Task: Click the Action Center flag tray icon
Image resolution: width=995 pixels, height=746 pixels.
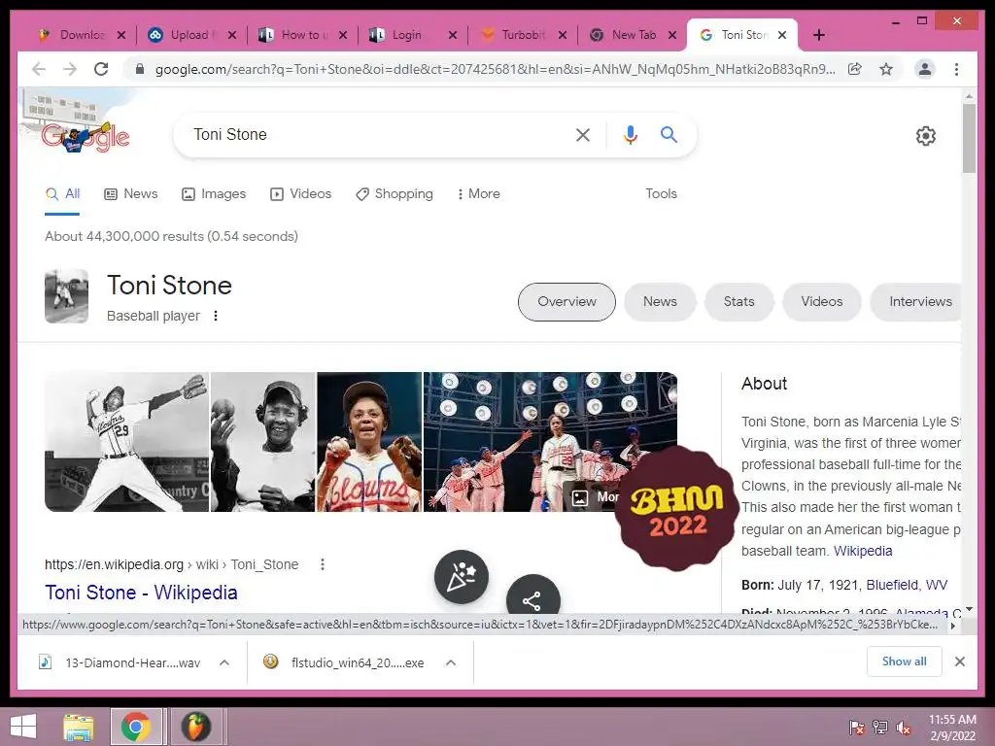Action: pos(856,728)
